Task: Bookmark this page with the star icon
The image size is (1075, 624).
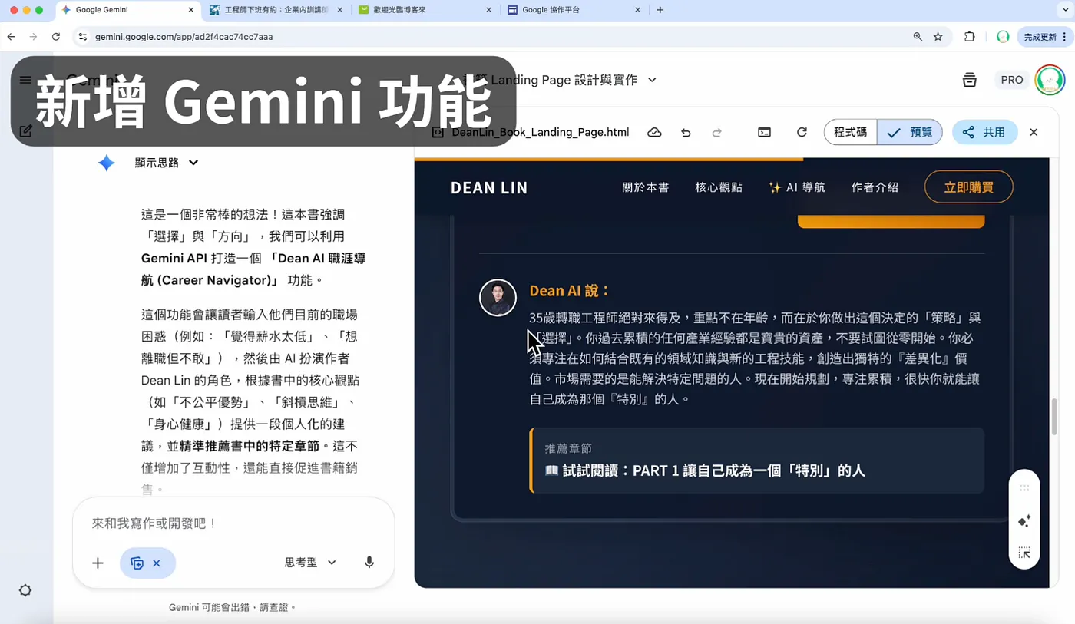Action: coord(938,36)
